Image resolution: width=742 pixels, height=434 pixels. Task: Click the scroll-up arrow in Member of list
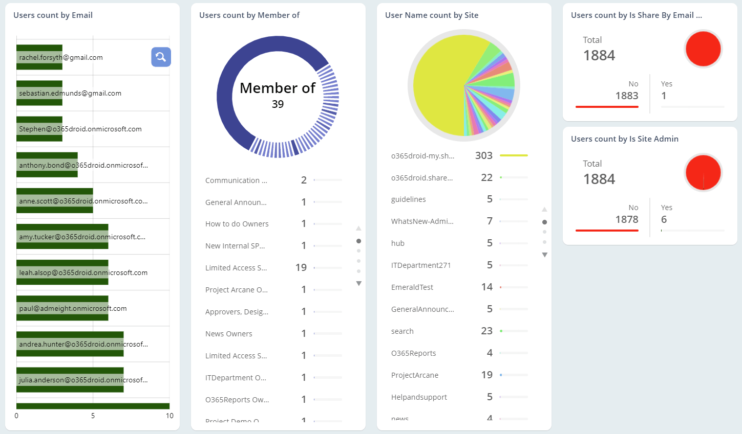[x=358, y=228]
